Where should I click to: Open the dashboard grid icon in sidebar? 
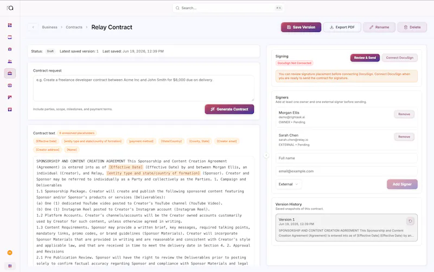[x=10, y=25]
